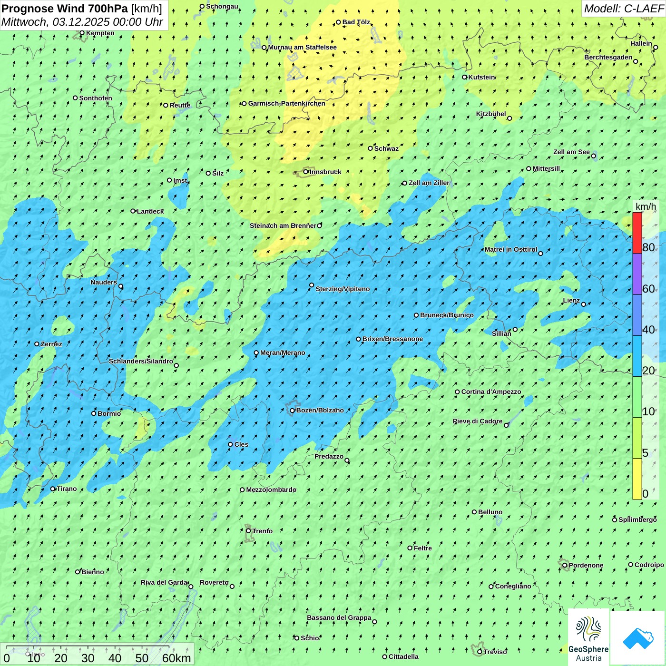Click the 'Rovereto' label
Image resolution: width=666 pixels, height=666 pixels.
click(214, 583)
